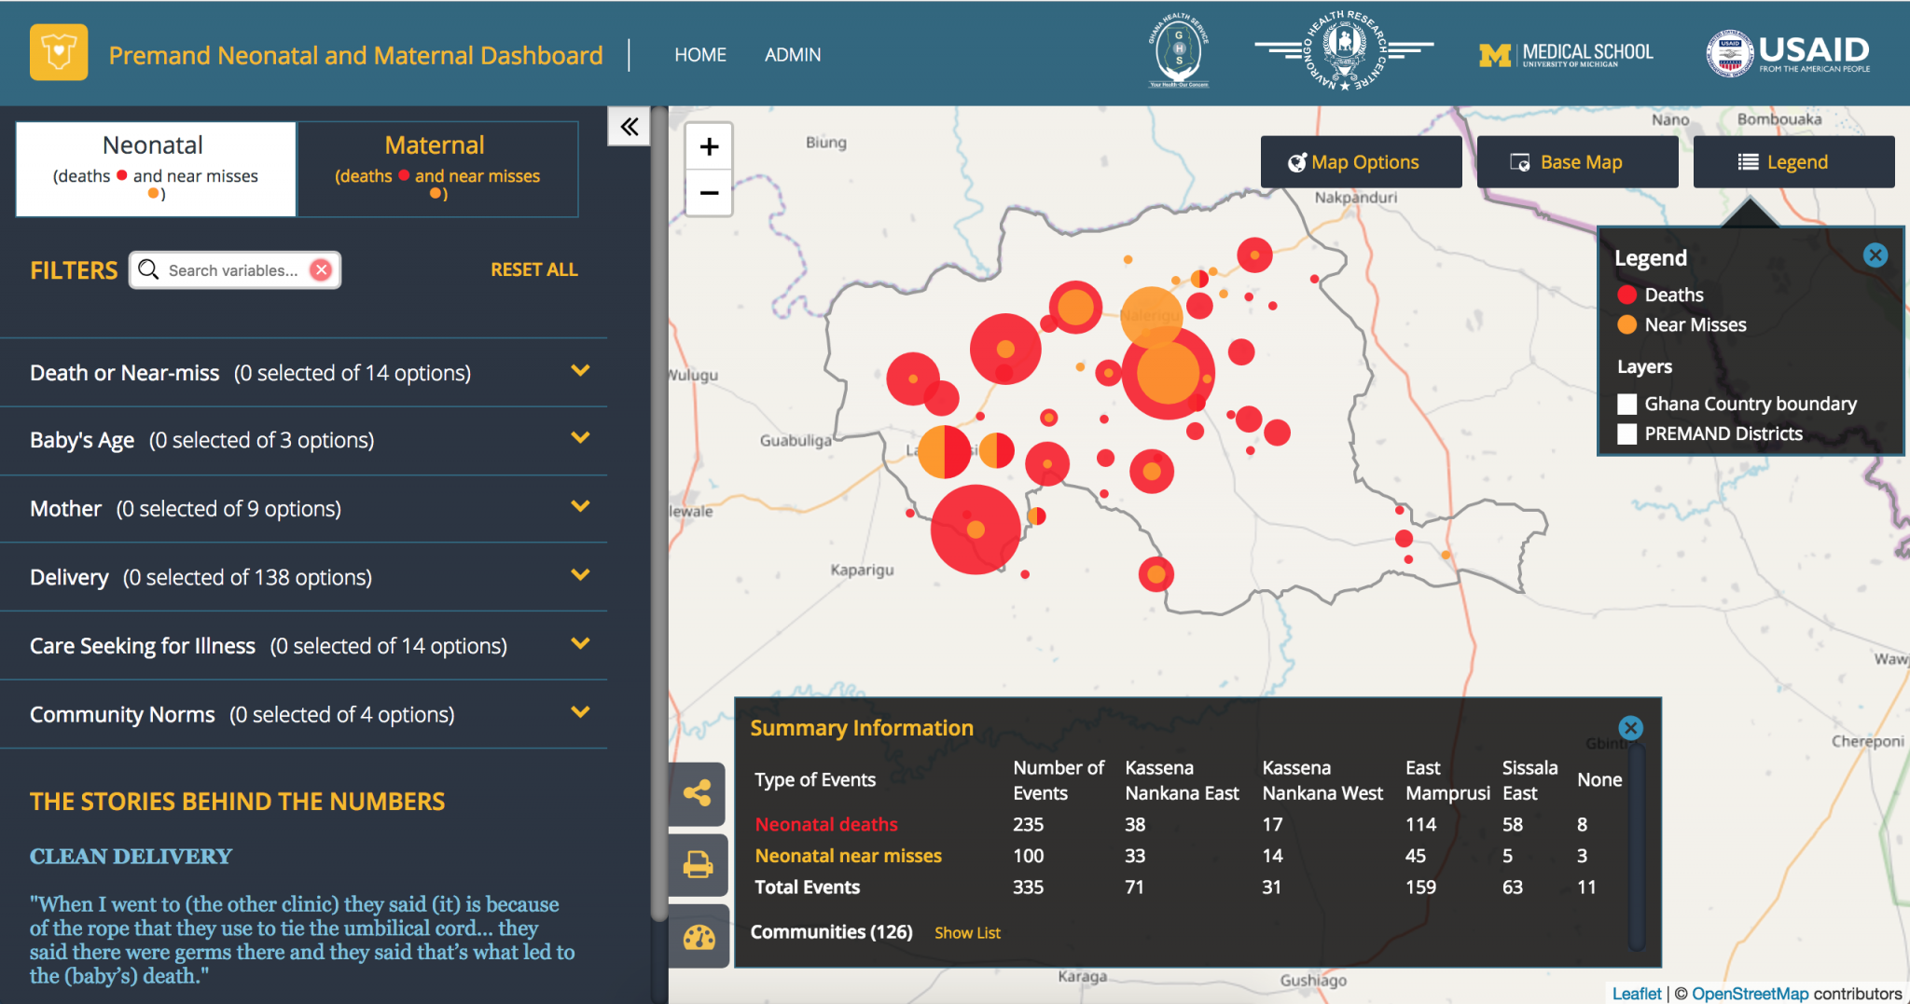Screen dimensions: 1910x1004
Task: Expand the Baby's Age filter
Action: pos(580,438)
